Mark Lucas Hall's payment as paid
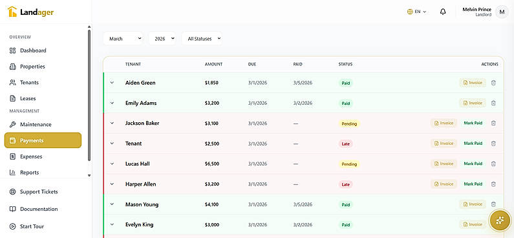Screen dimensions: 514x238 [473, 164]
